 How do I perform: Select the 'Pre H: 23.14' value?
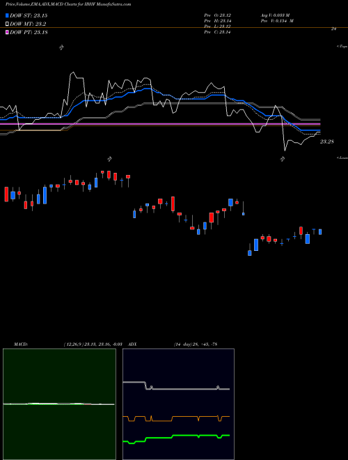(x=218, y=21)
